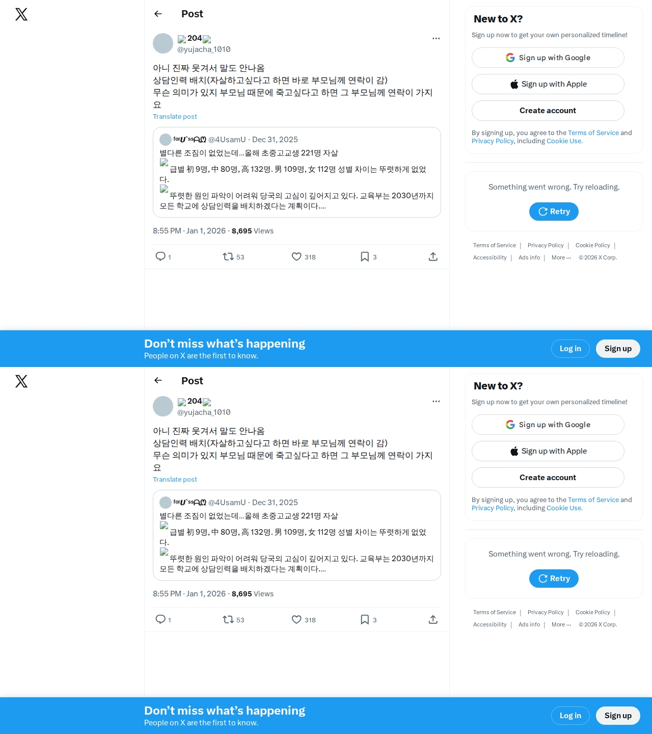Open the quoted @4UsamU post in the upper copy
Screen dimensions: 652x734
click(x=297, y=172)
